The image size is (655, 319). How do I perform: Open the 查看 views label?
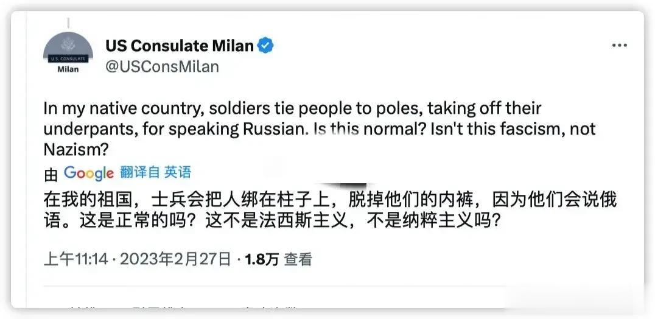pos(298,260)
